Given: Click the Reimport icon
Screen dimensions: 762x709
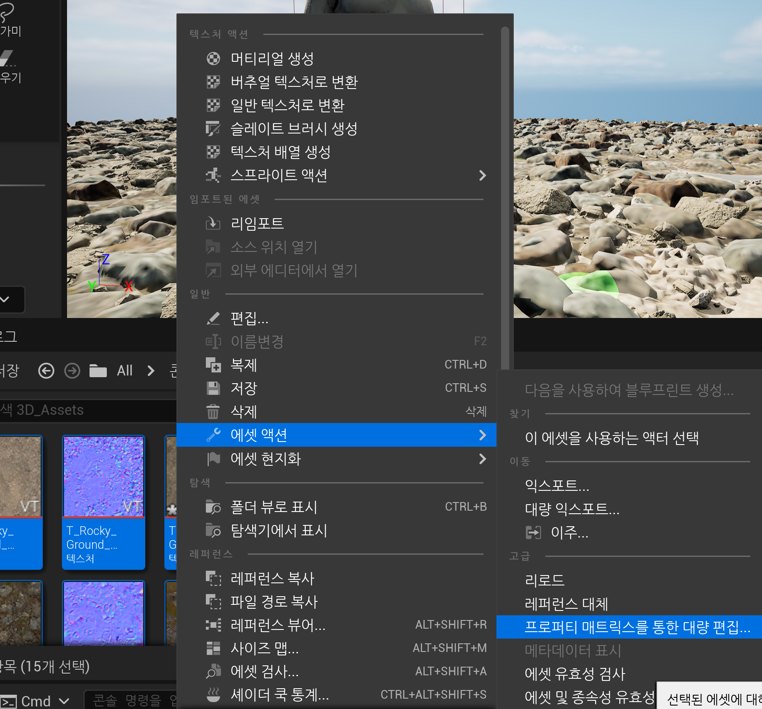Looking at the screenshot, I should click(x=213, y=223).
